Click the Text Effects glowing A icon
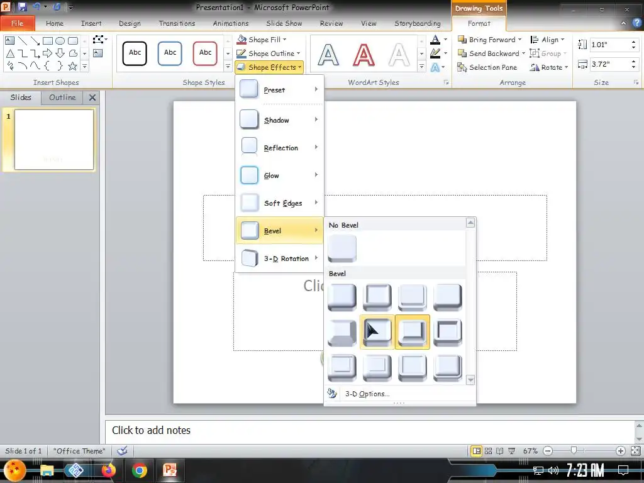The image size is (644, 483). [x=435, y=67]
